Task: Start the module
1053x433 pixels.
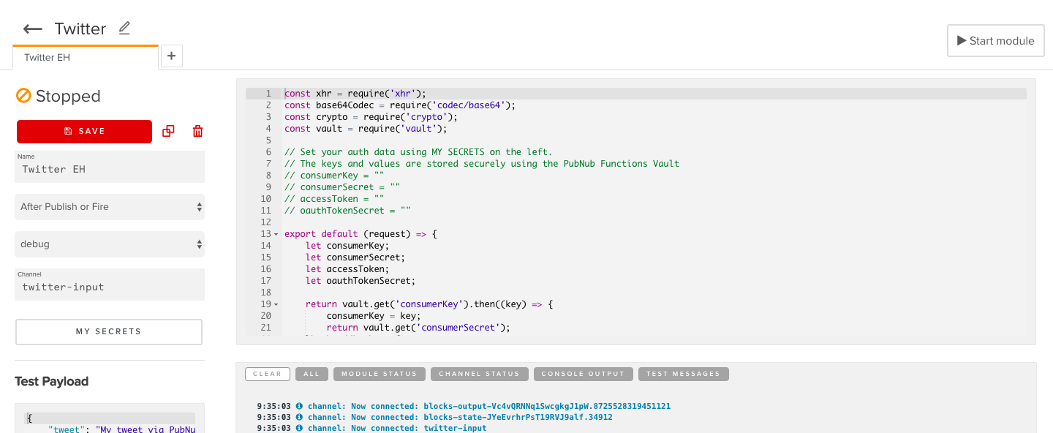Action: tap(995, 40)
